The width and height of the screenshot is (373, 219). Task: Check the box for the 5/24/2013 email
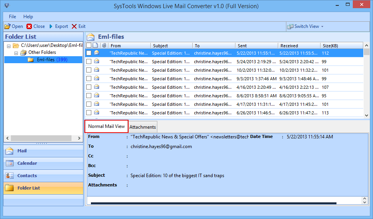[x=89, y=62]
